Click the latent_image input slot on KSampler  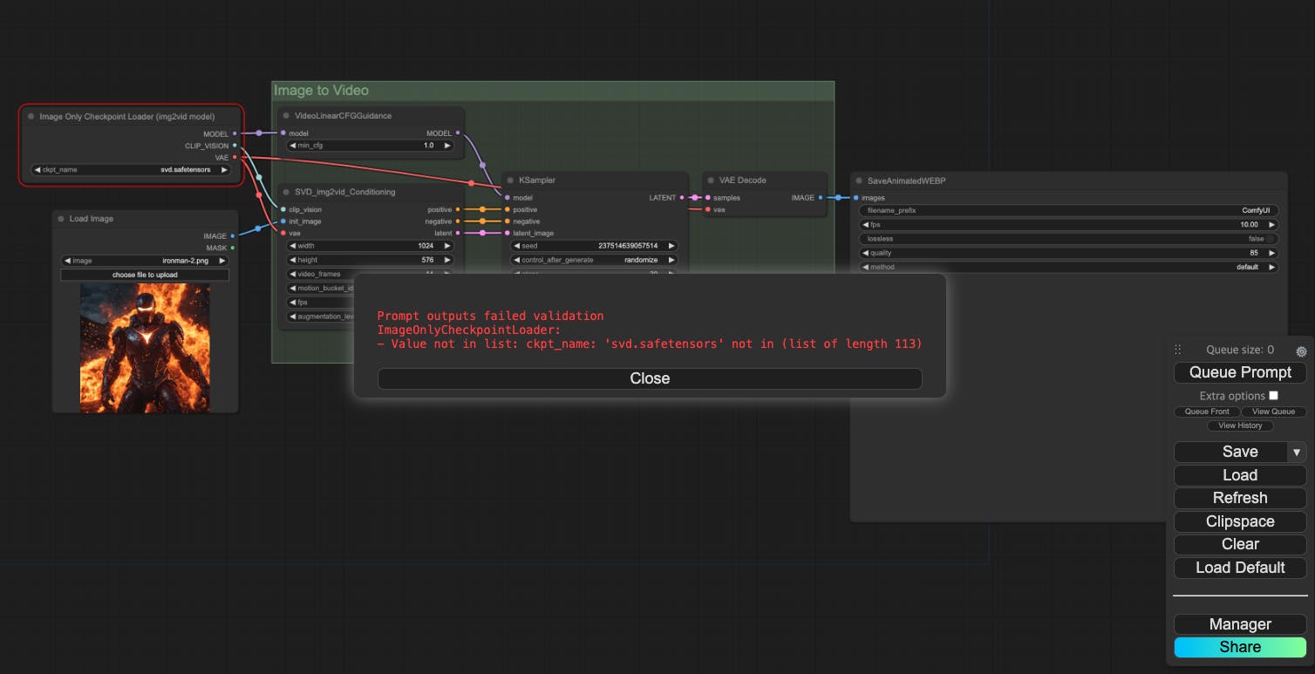507,233
